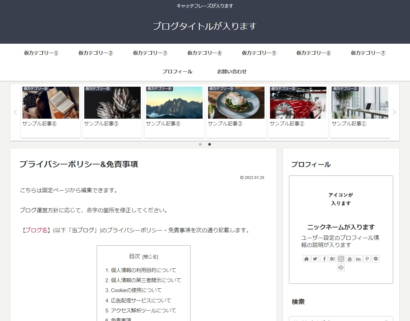Image resolution: width=410 pixels, height=321 pixels.
Task: Jump to アクセス解析ツールについて section
Action: coord(143,310)
